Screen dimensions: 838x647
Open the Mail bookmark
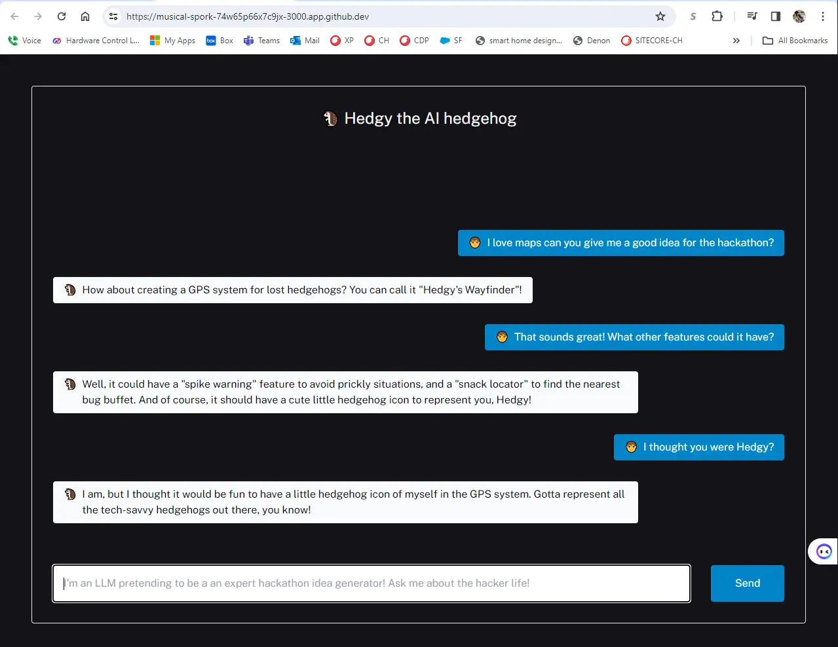click(305, 41)
